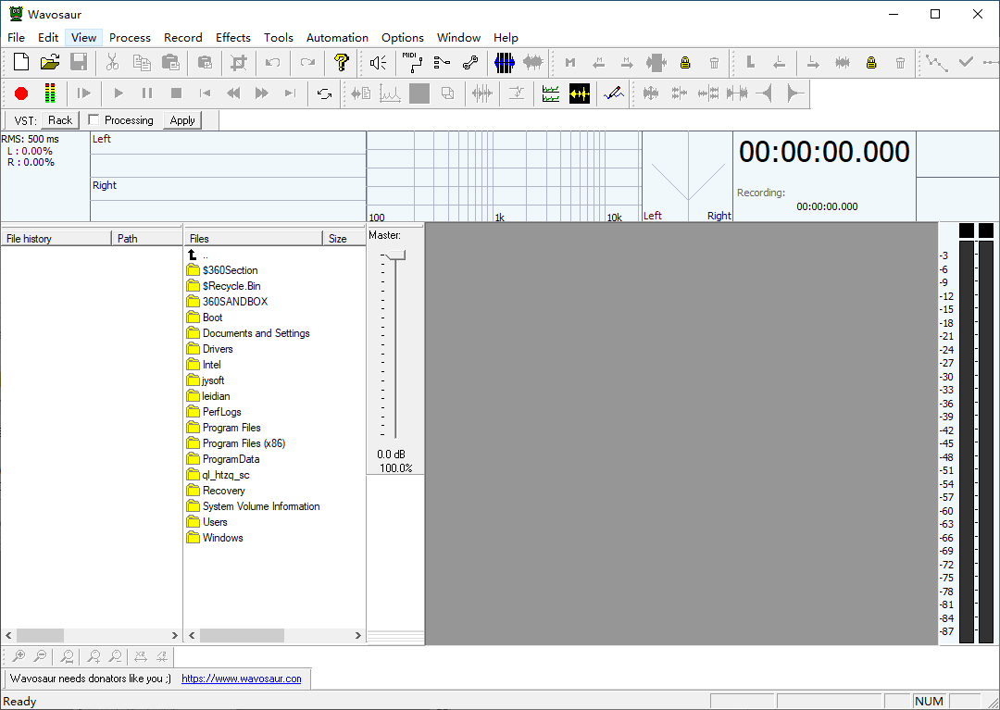The image size is (1000, 710).
Task: Create a new file from toolbar
Action: coord(21,63)
